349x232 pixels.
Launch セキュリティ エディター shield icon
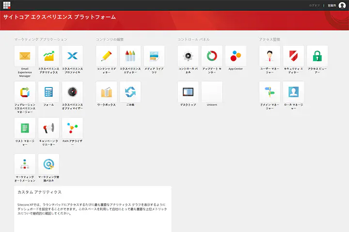tap(294, 56)
